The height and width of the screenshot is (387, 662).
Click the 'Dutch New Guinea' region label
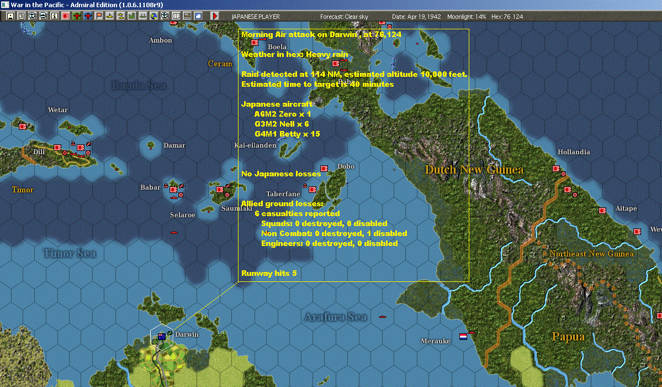click(x=474, y=170)
